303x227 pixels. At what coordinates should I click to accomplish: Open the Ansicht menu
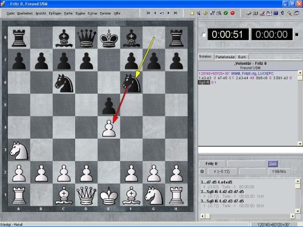[41, 13]
